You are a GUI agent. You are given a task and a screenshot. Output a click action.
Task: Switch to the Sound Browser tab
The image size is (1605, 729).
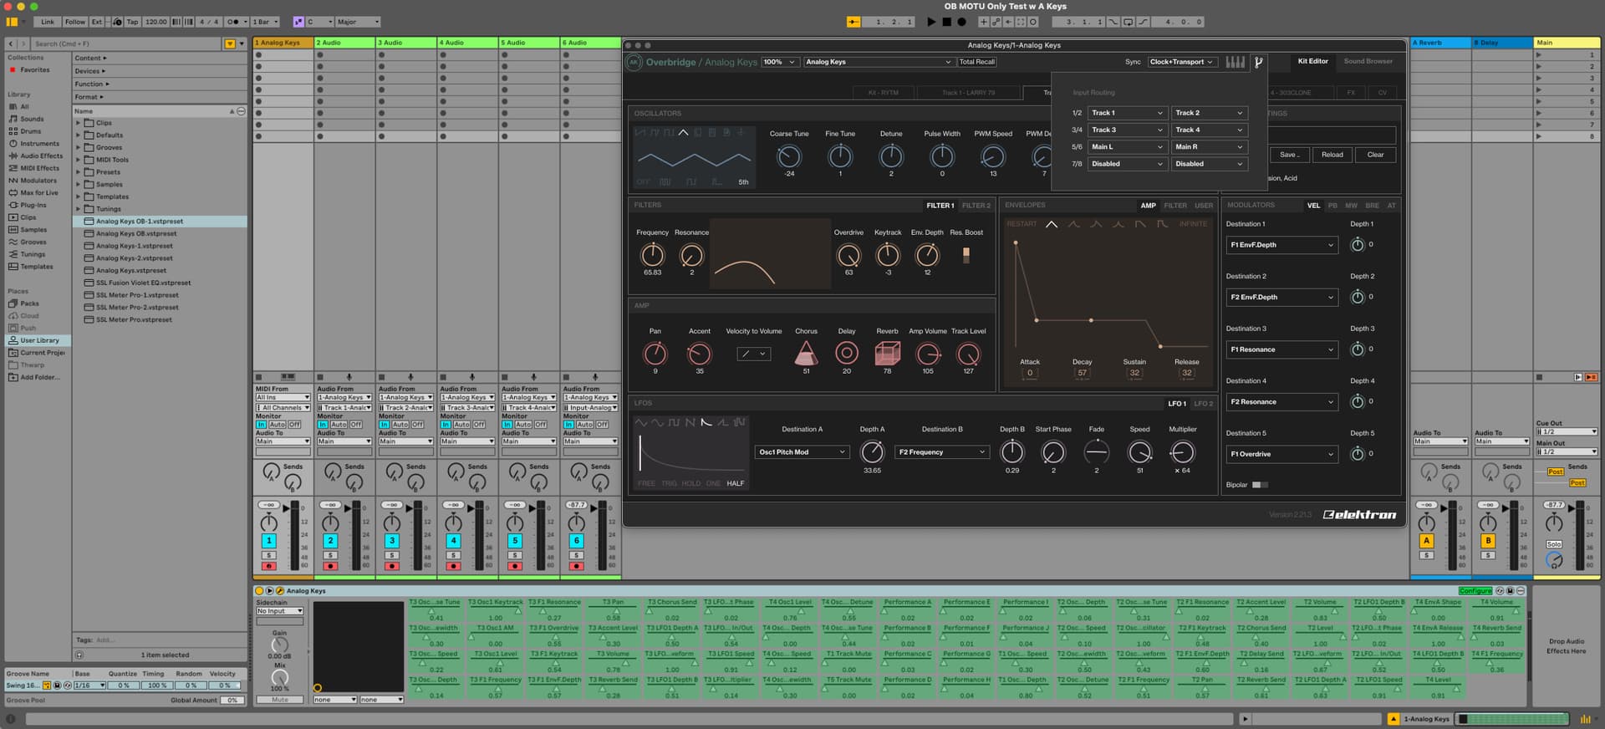click(x=1368, y=61)
